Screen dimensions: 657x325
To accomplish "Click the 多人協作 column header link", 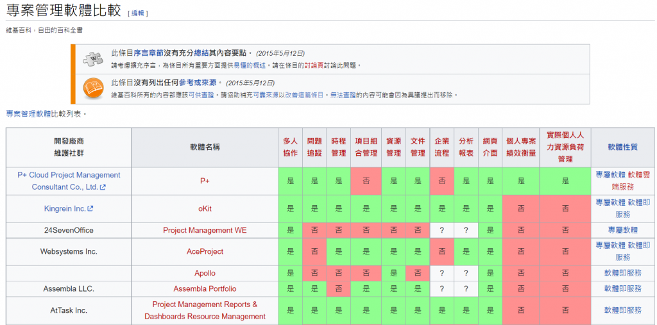I will (291, 147).
